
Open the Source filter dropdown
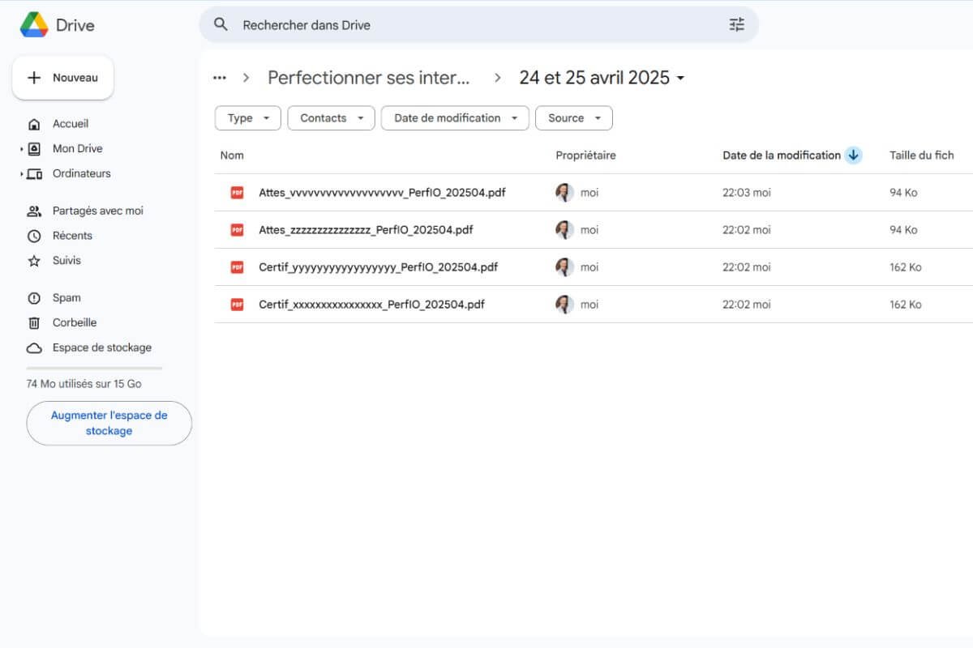(574, 117)
